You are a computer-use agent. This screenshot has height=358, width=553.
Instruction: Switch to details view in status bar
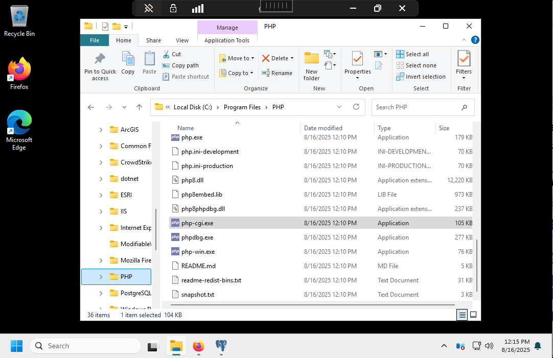pyautogui.click(x=463, y=315)
